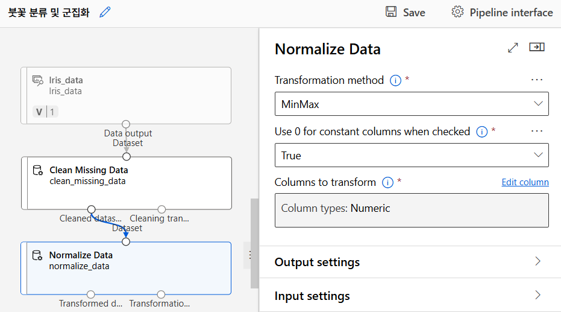The height and width of the screenshot is (312, 561).
Task: Click the pencil icon to rename pipeline
Action: tap(105, 12)
